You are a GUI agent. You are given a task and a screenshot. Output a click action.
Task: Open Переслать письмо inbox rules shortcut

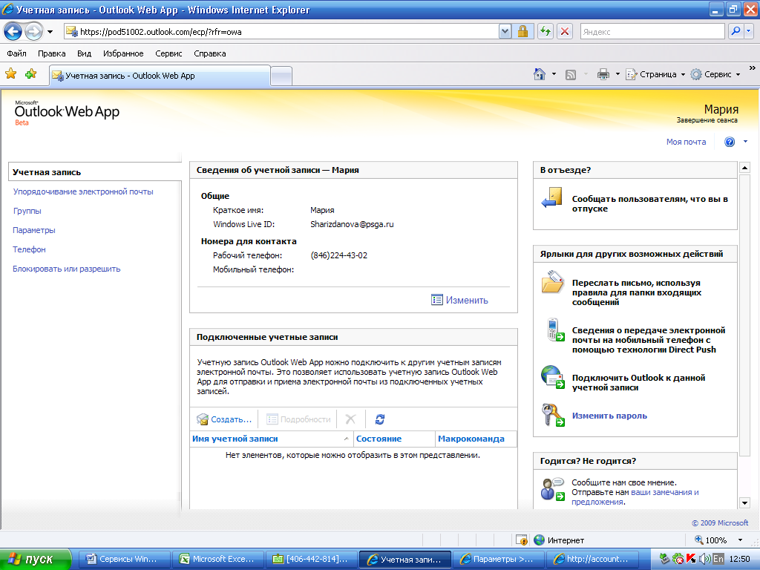(x=636, y=292)
